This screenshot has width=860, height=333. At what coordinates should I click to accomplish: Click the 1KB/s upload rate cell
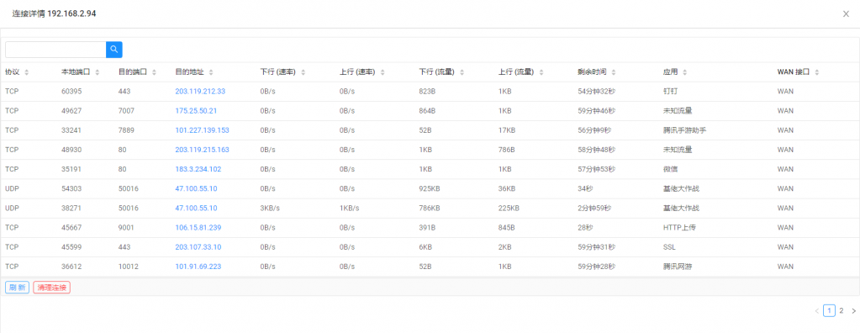coord(350,209)
